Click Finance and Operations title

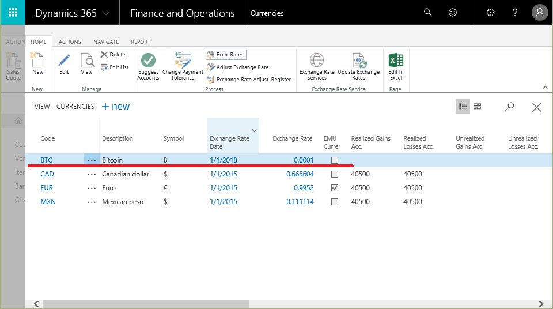183,13
